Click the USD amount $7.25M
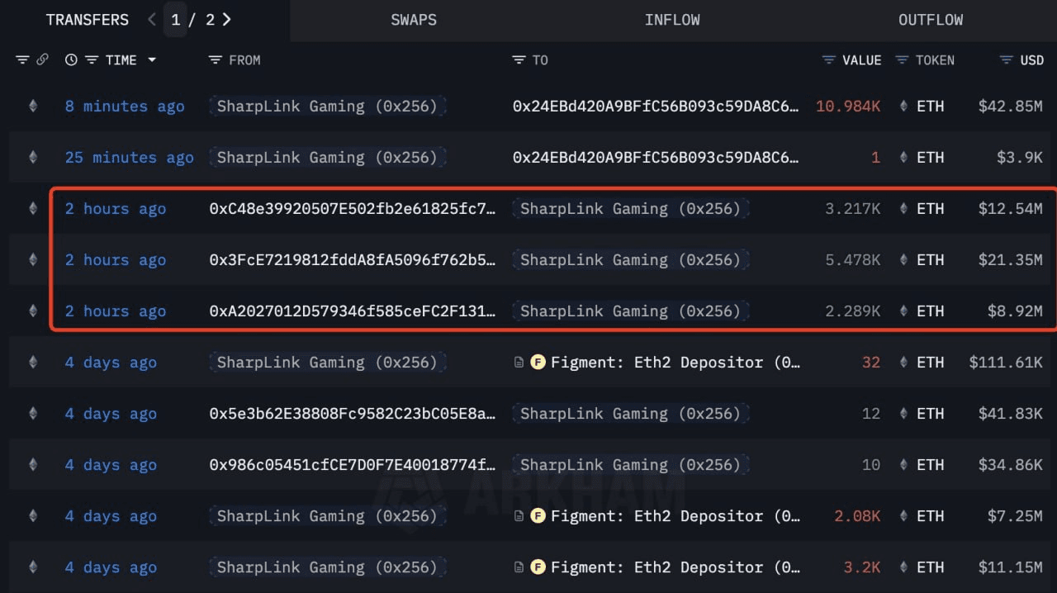 1015,515
